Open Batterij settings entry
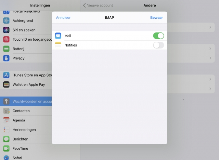 [x=26, y=49]
